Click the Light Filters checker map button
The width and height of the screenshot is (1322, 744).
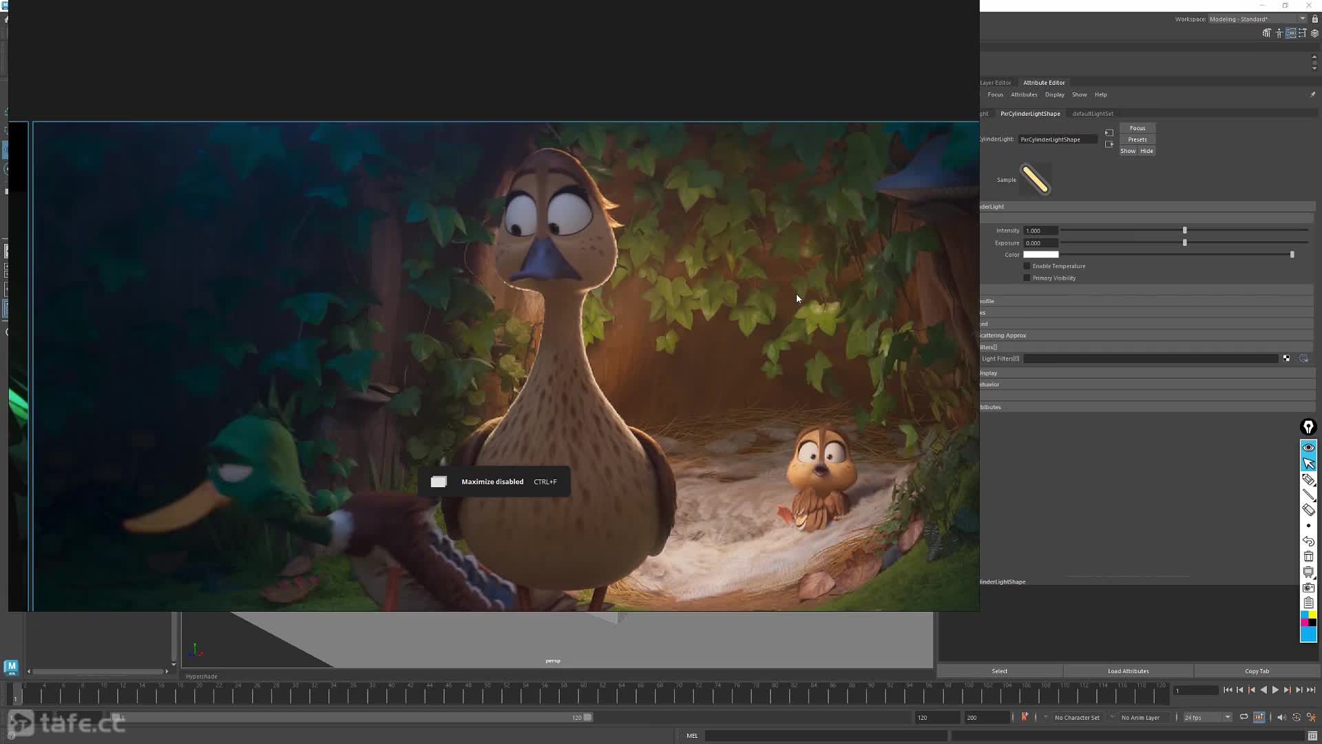click(1286, 359)
